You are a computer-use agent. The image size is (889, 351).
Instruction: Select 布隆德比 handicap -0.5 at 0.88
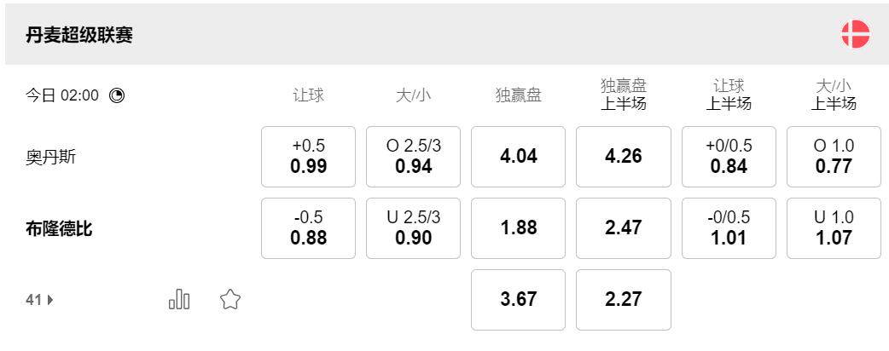coord(308,228)
